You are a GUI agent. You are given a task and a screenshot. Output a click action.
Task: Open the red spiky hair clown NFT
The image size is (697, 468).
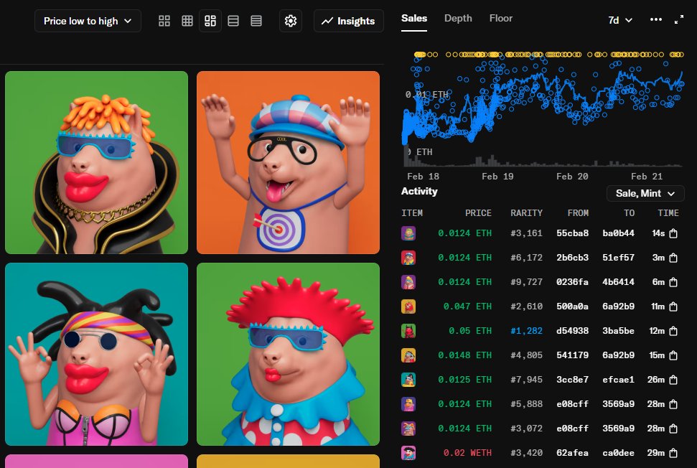(288, 354)
